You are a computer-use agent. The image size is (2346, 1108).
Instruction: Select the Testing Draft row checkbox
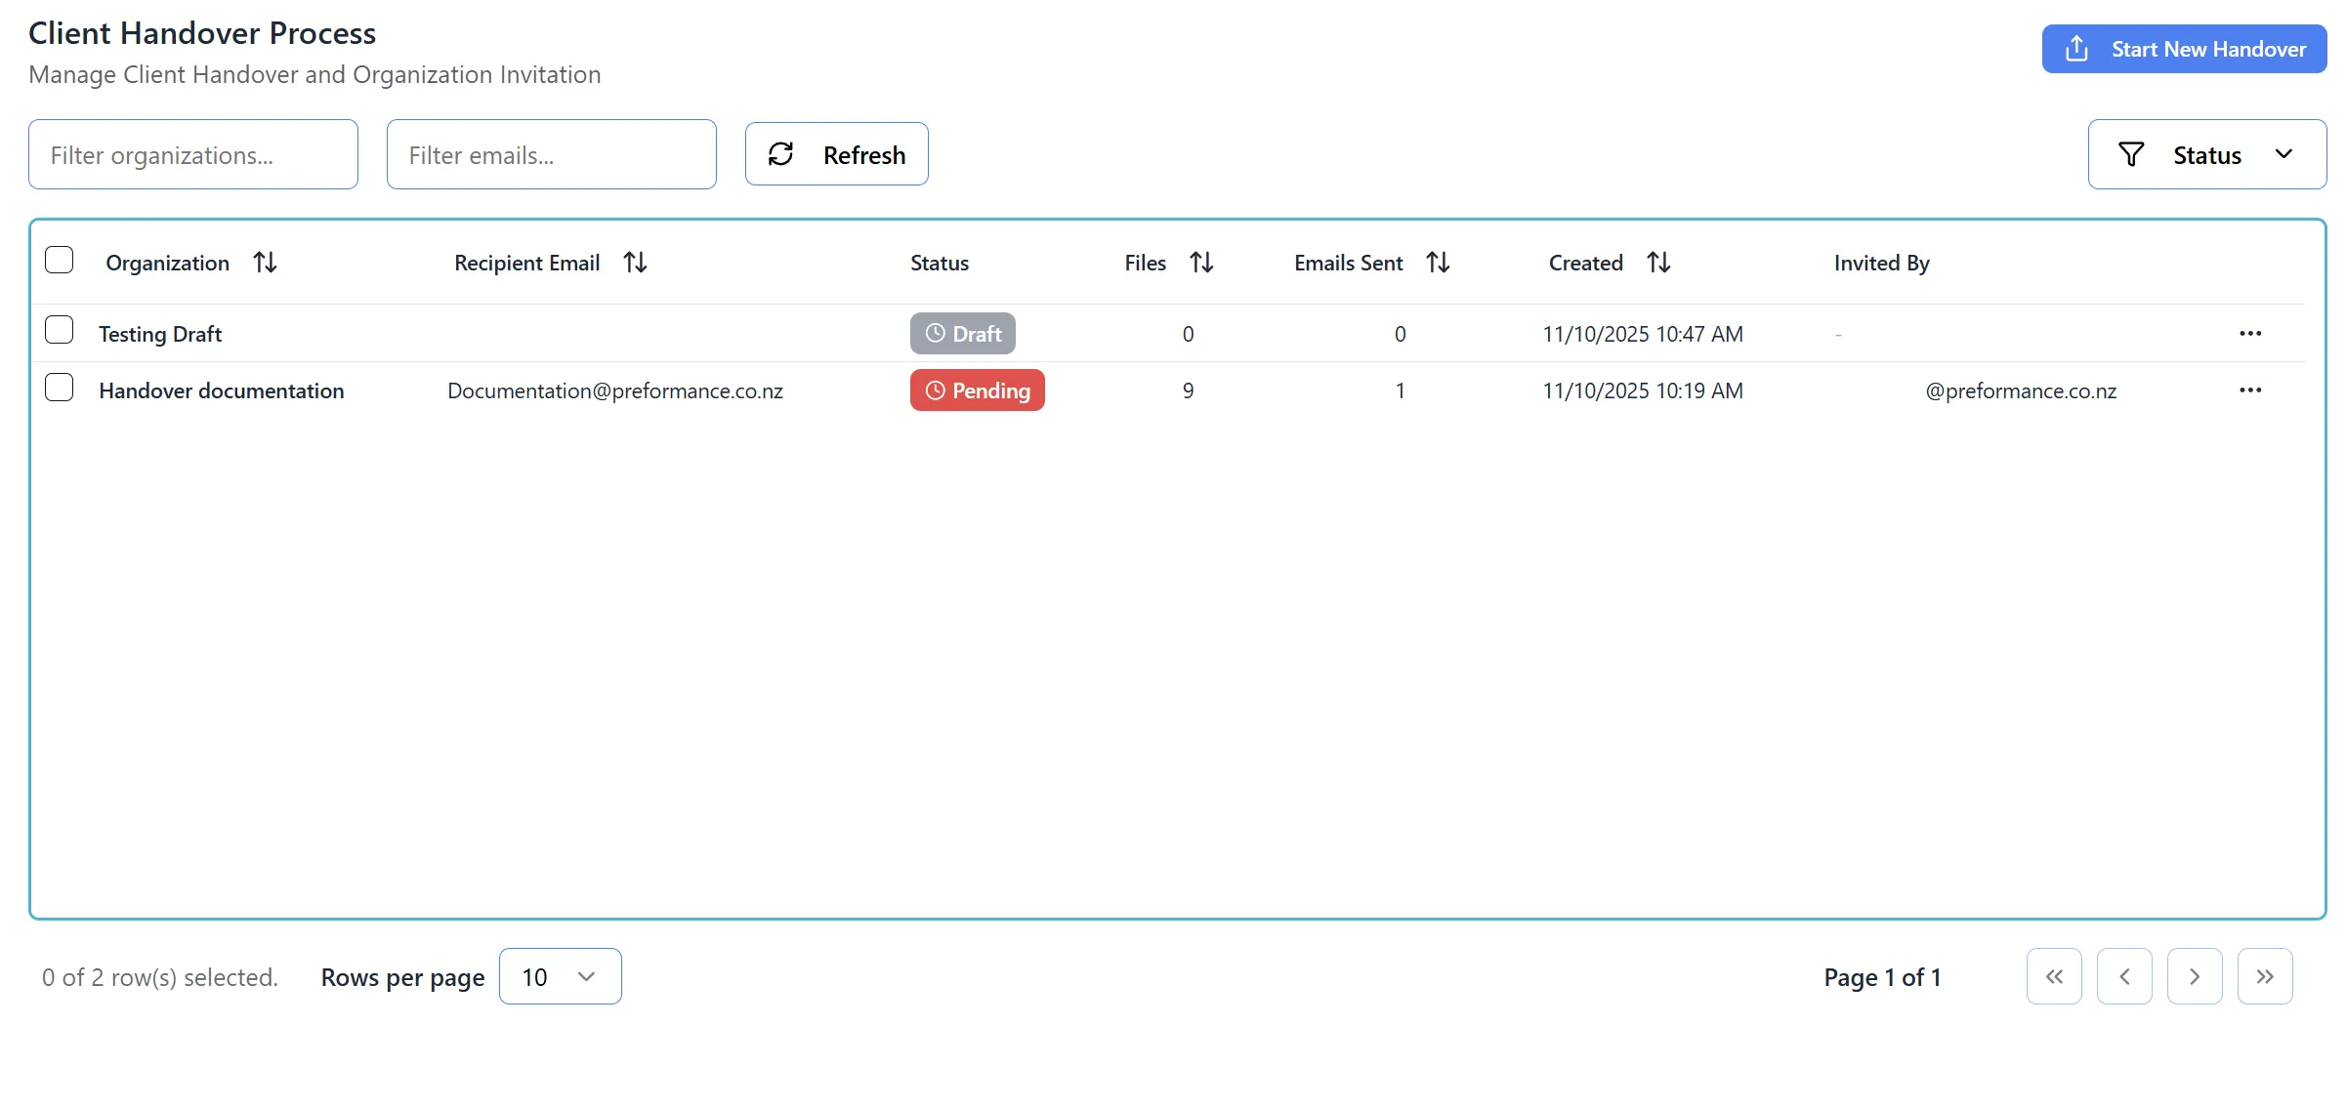coord(60,330)
